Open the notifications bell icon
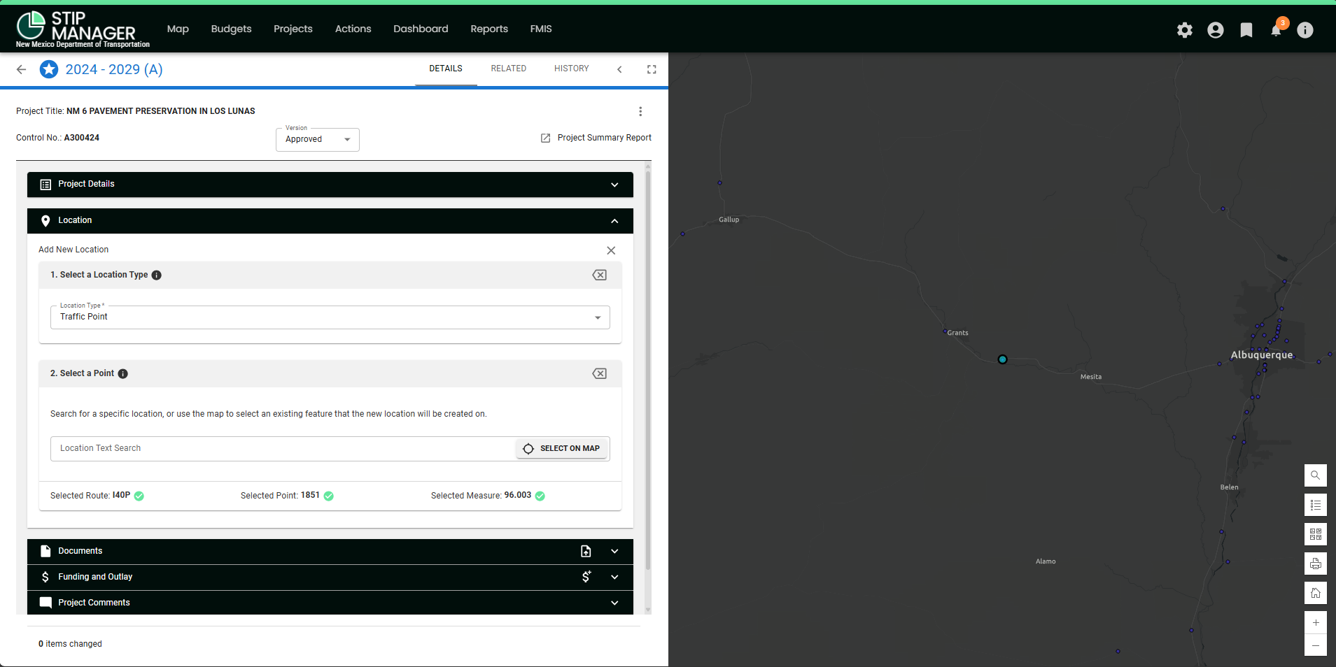This screenshot has height=667, width=1336. tap(1276, 30)
